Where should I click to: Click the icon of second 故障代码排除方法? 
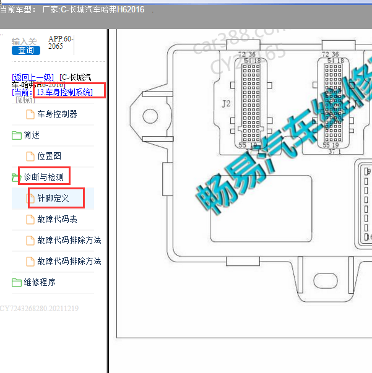30,262
